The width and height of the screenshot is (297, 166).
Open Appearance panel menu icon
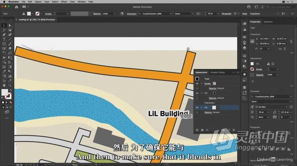[x=238, y=72]
